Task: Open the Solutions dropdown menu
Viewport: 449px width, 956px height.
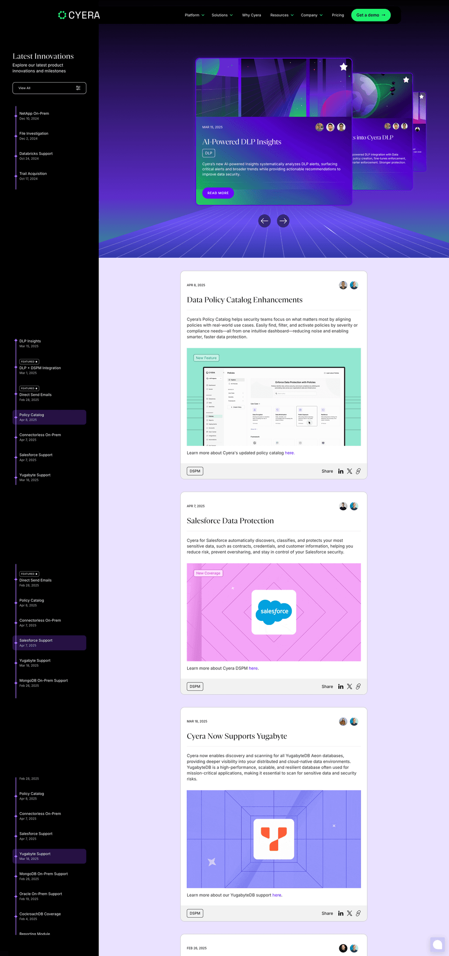Action: tap(222, 15)
